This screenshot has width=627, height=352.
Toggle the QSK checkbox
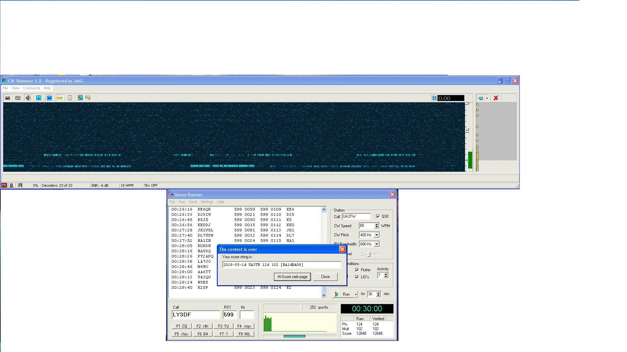point(378,216)
